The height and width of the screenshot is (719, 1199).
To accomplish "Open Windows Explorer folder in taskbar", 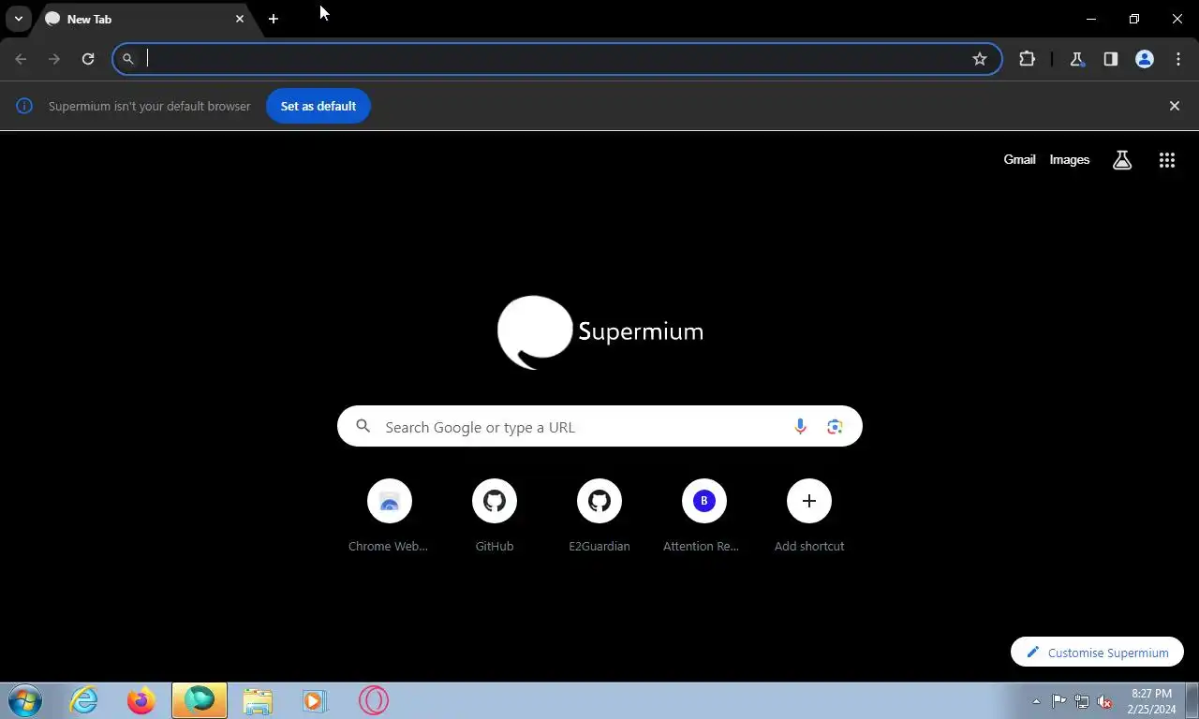I will coord(258,700).
